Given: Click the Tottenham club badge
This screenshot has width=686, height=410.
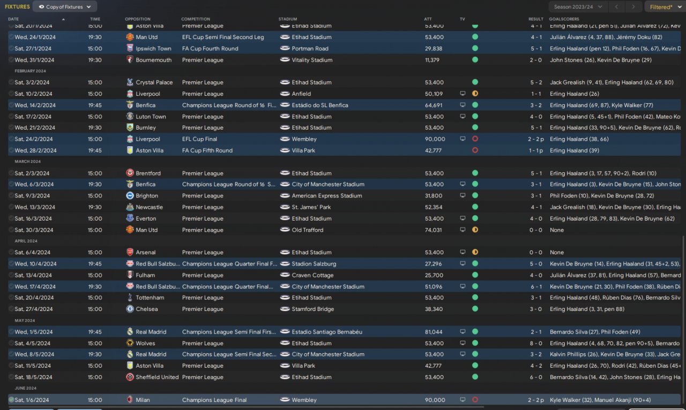Looking at the screenshot, I should (x=130, y=298).
